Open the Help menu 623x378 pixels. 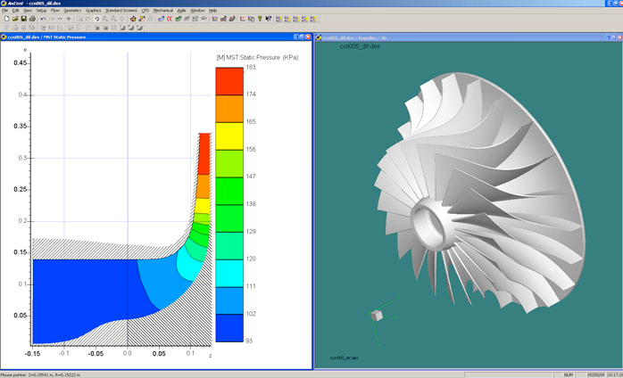point(212,11)
